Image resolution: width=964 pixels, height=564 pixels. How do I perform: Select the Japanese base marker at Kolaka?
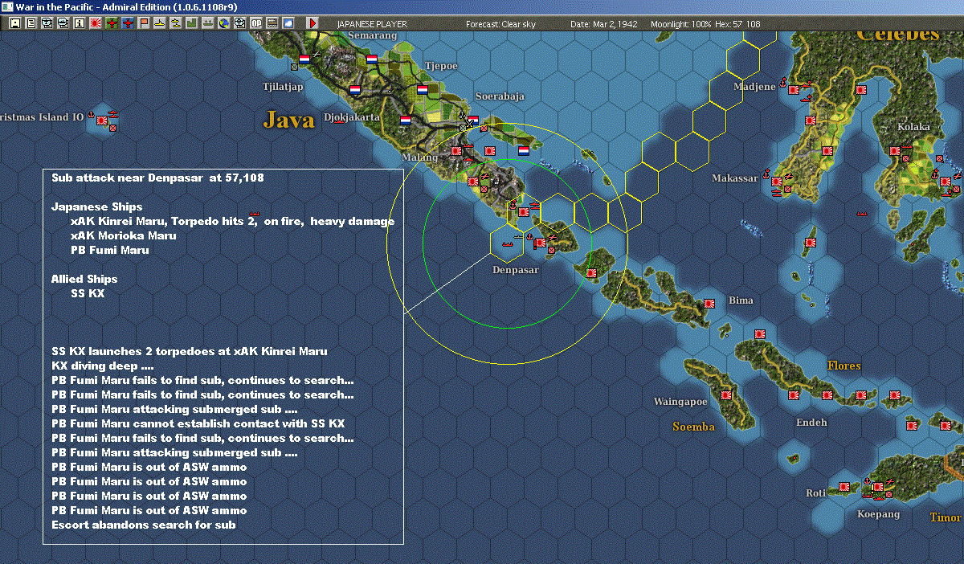click(x=895, y=151)
